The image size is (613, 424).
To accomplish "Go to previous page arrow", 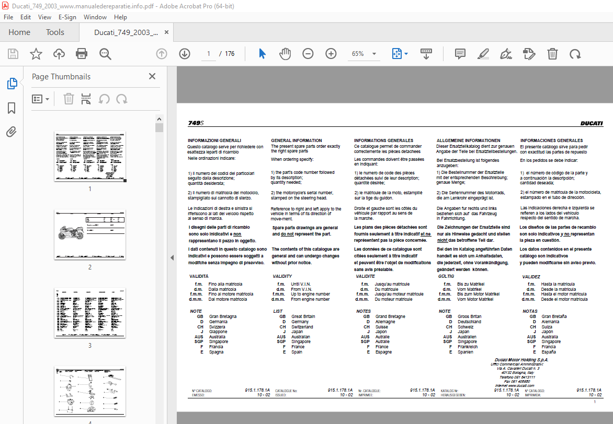I will click(x=162, y=54).
